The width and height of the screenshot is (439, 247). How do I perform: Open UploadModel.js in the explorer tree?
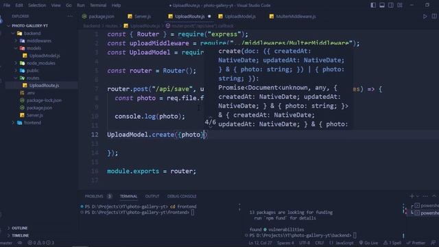click(x=45, y=56)
